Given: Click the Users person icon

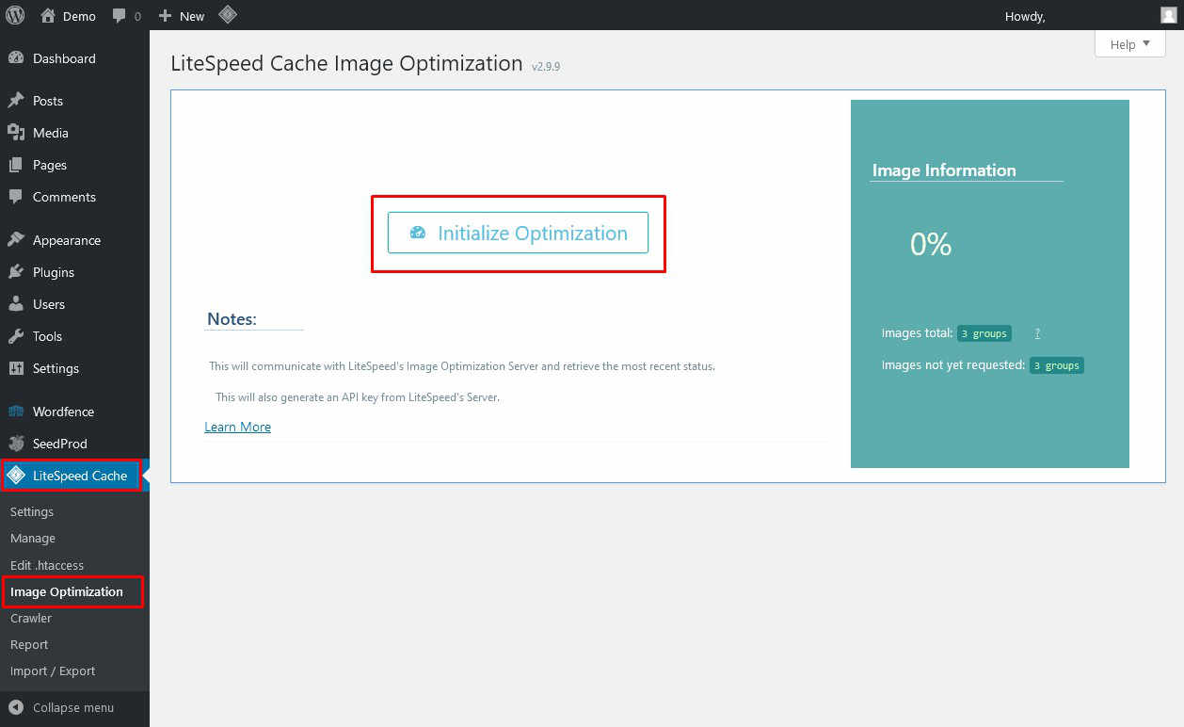Looking at the screenshot, I should tap(16, 304).
